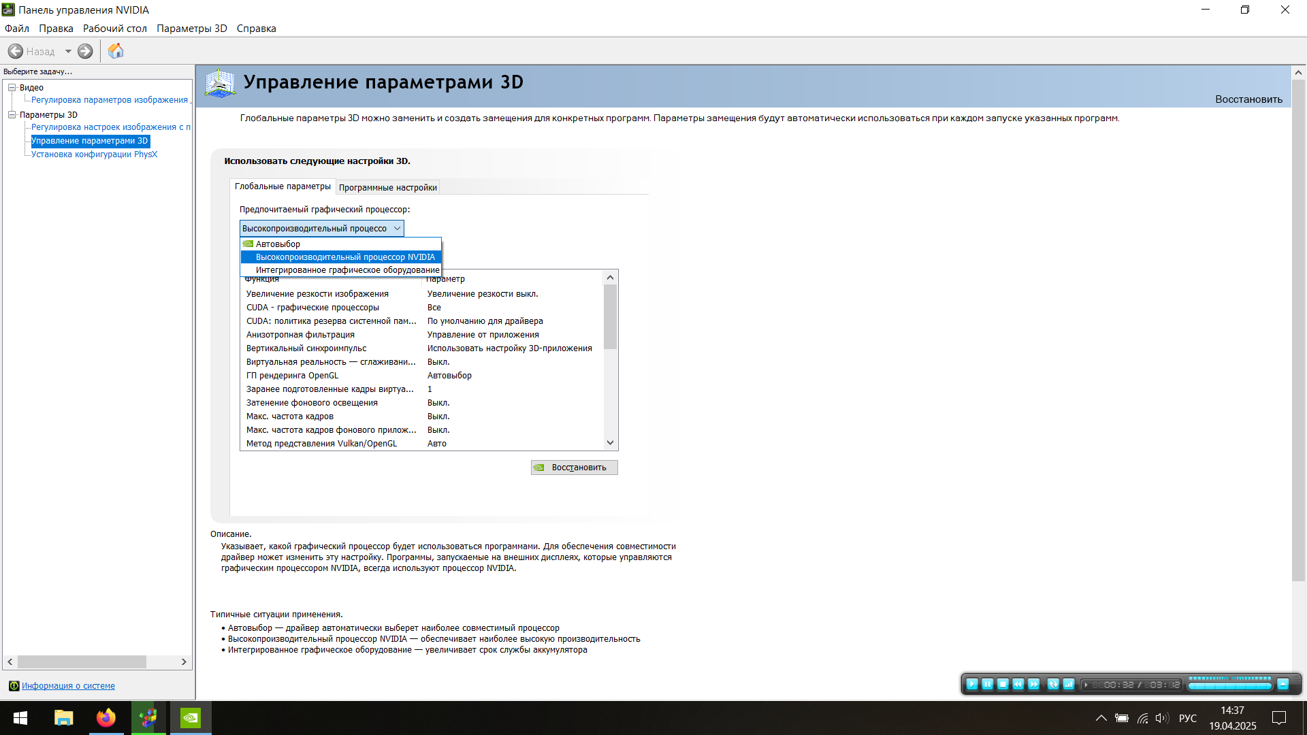Click the Forward arrow button

pos(85,51)
